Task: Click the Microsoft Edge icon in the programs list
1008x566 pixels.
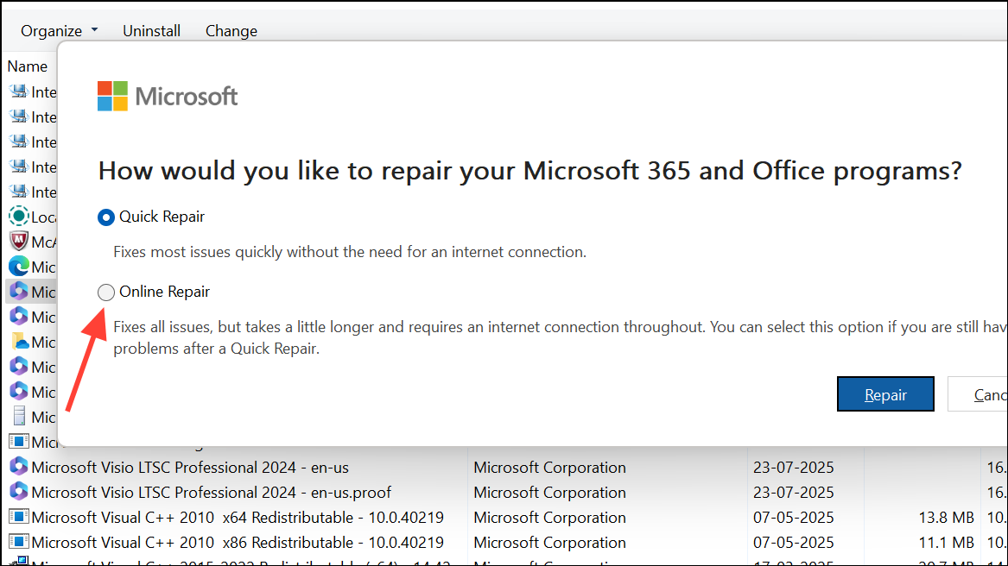Action: tap(19, 267)
